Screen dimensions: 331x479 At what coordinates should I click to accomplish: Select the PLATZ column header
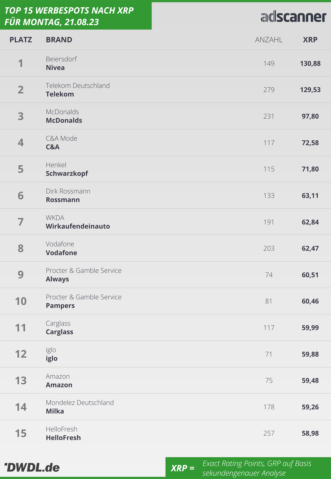coord(21,40)
